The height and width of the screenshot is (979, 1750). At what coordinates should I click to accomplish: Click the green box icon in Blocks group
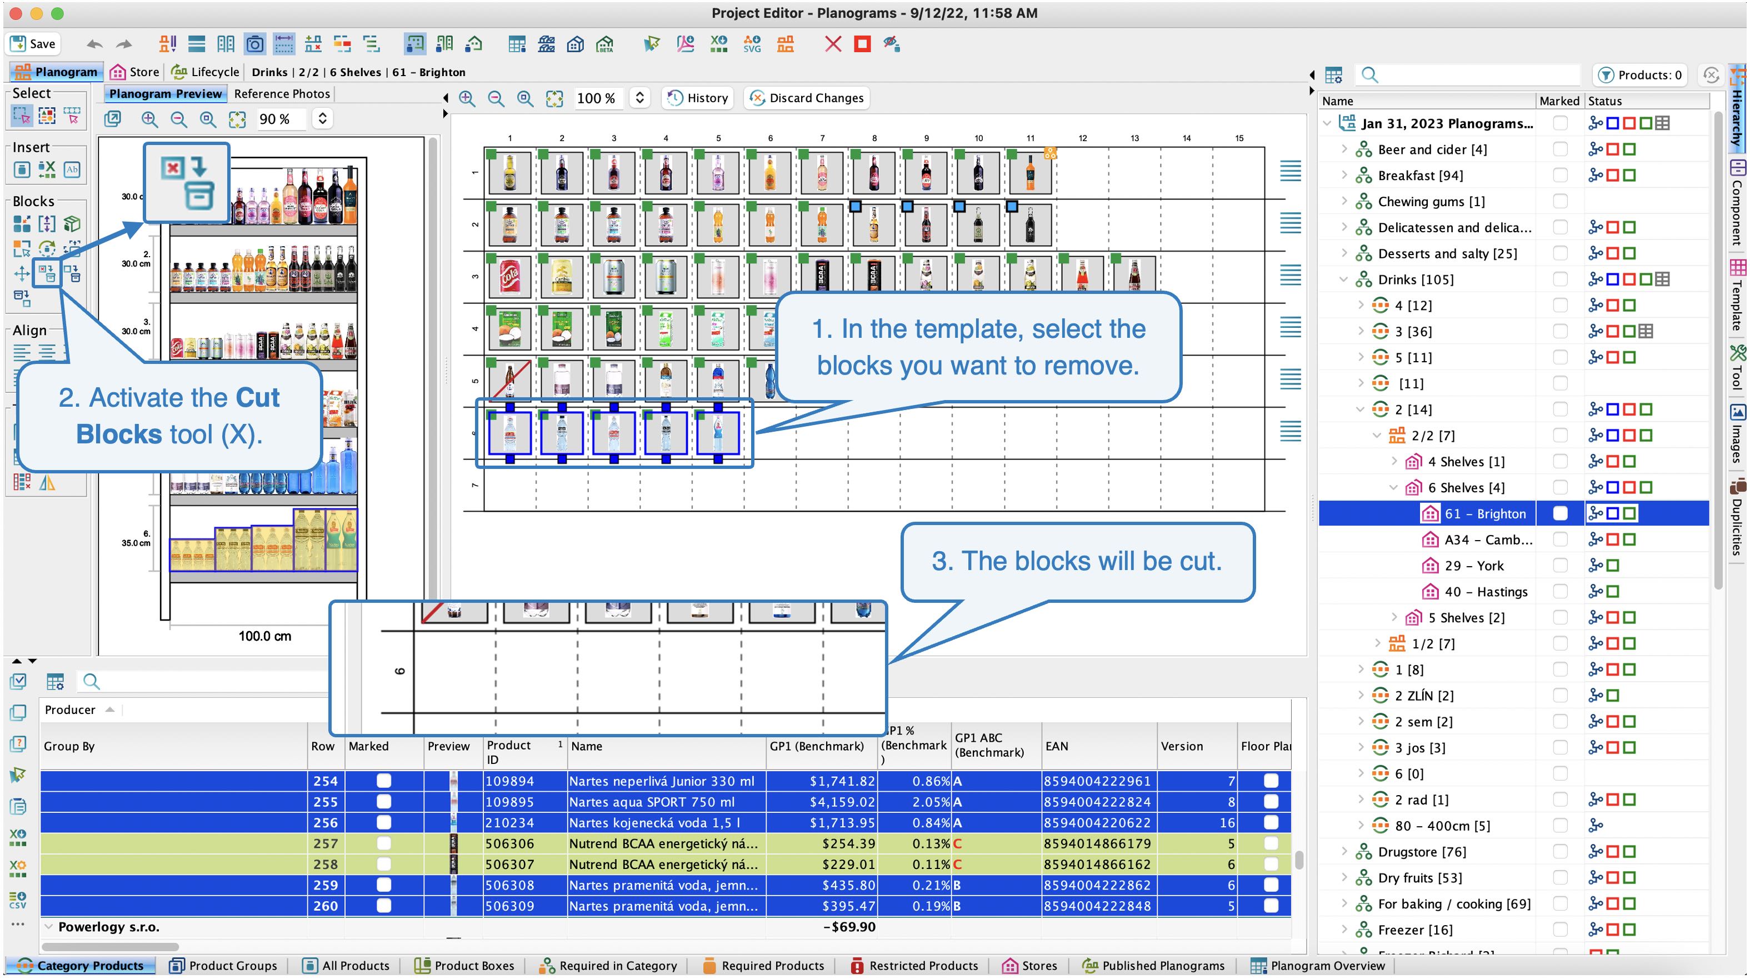(x=72, y=223)
